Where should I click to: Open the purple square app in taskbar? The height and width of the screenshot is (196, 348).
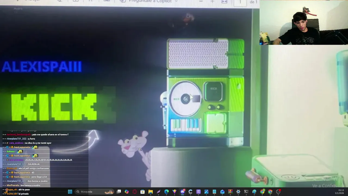pyautogui.click(x=198, y=192)
